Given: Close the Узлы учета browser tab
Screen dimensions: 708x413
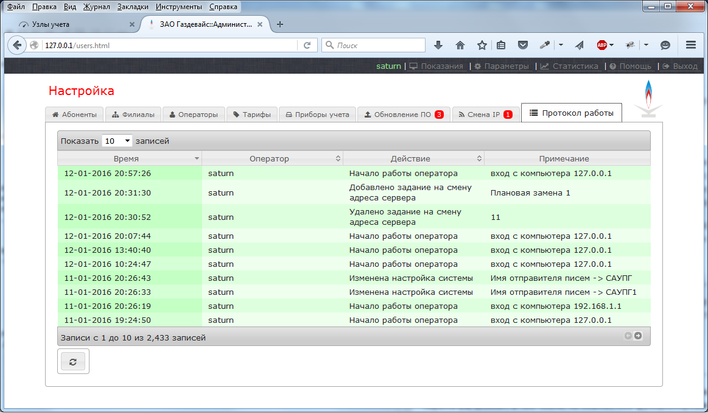Looking at the screenshot, I should (132, 24).
